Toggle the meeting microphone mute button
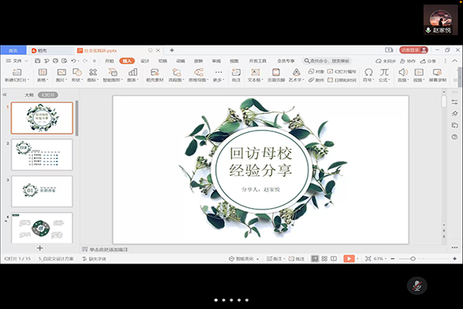Screen dimensions: 463x309 point(417,284)
